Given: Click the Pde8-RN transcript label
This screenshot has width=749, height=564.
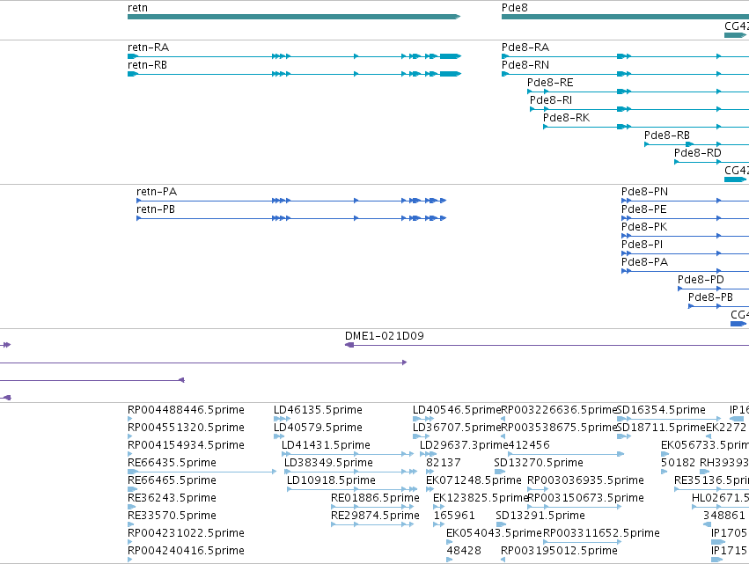Looking at the screenshot, I should pos(525,65).
